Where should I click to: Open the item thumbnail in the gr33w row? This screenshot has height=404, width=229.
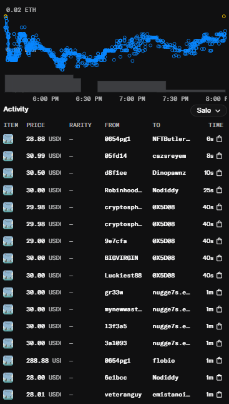tap(8, 293)
